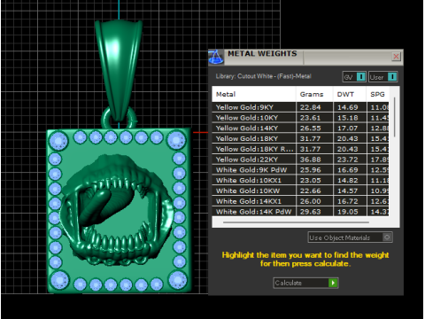
Task: Click the Calculate button
Action: coord(305,283)
